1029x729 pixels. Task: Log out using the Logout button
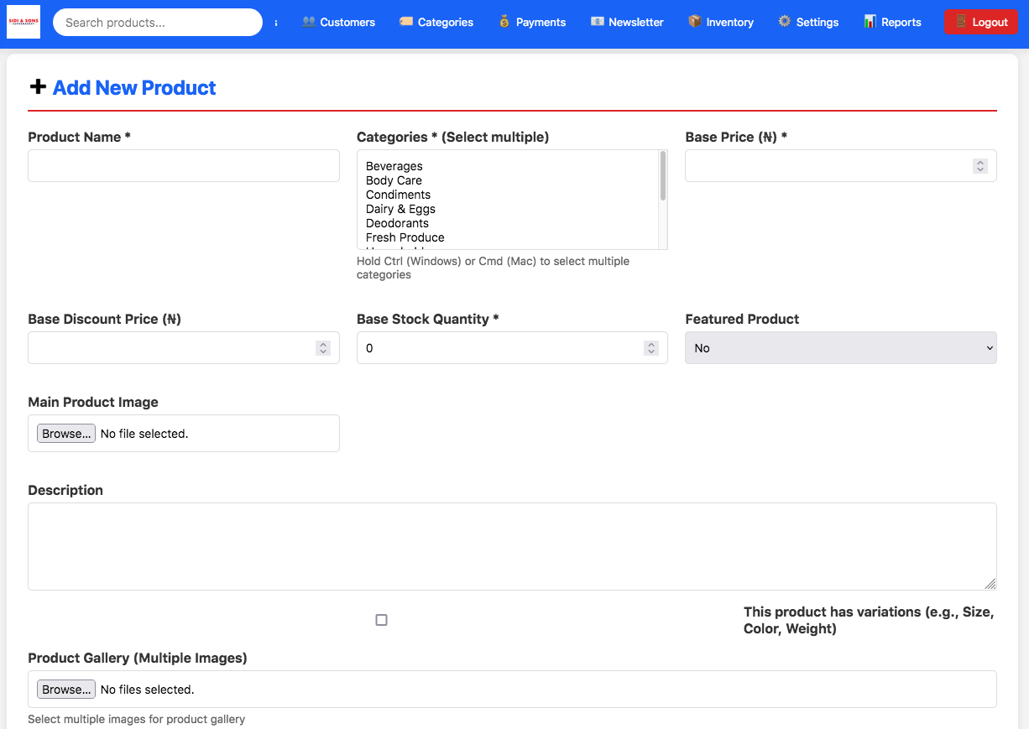tap(981, 22)
